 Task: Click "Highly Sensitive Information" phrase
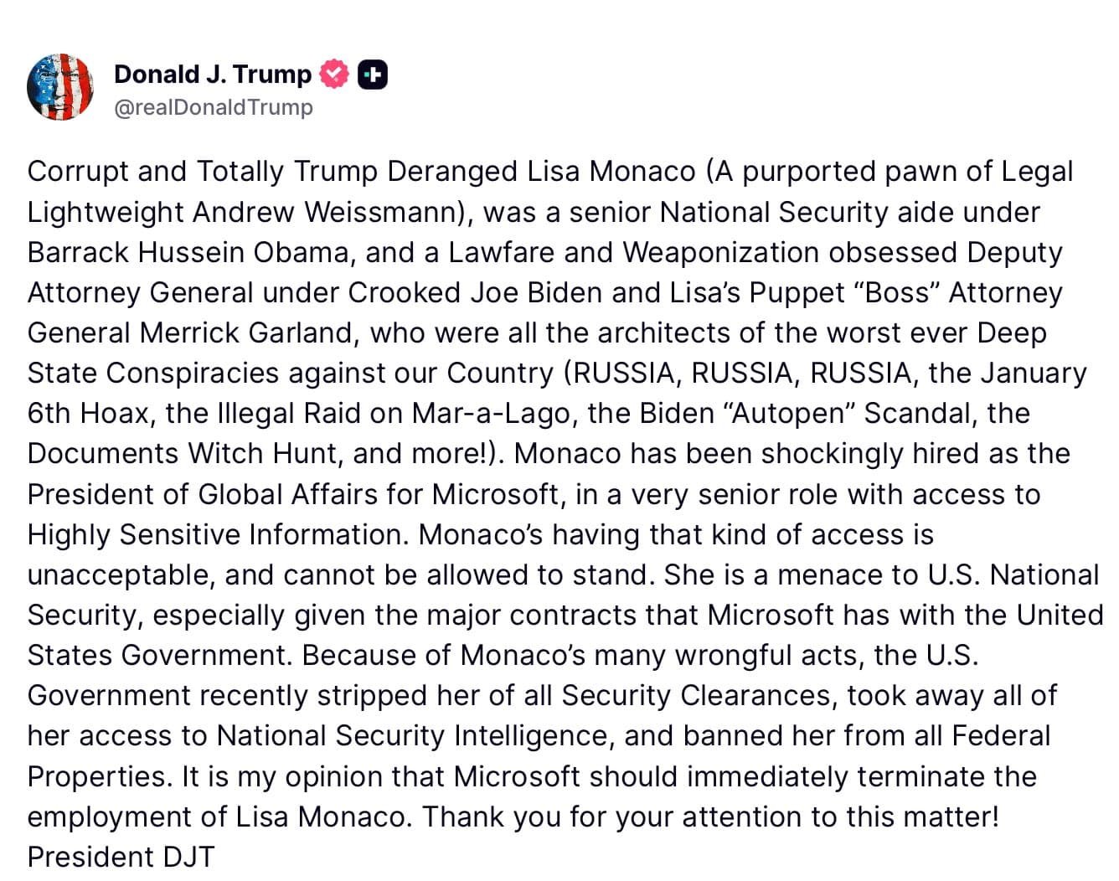tap(218, 534)
